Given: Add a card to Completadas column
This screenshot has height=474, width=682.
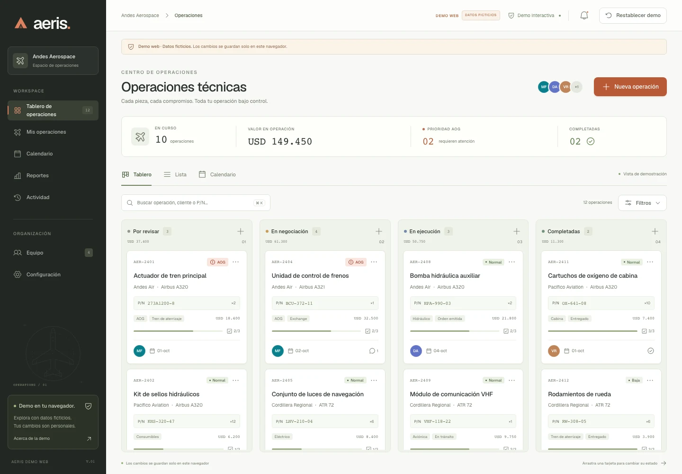Looking at the screenshot, I should point(655,231).
